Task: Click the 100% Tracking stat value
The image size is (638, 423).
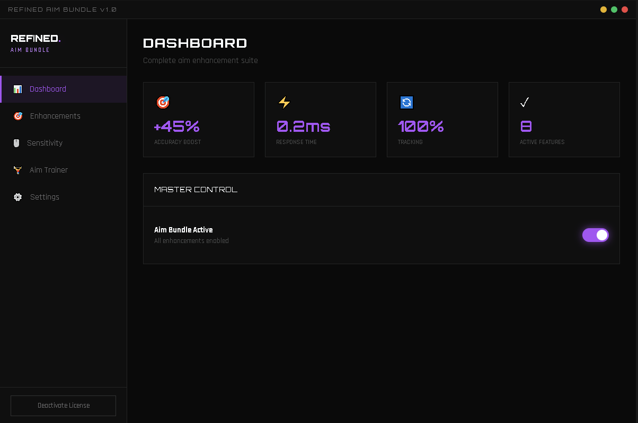Action: click(421, 127)
